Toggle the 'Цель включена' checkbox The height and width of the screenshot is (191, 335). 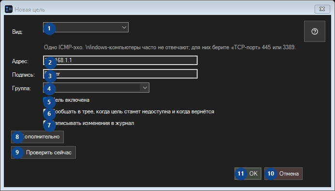66,100
